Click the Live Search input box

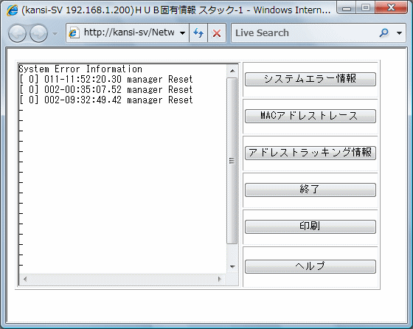[x=304, y=33]
